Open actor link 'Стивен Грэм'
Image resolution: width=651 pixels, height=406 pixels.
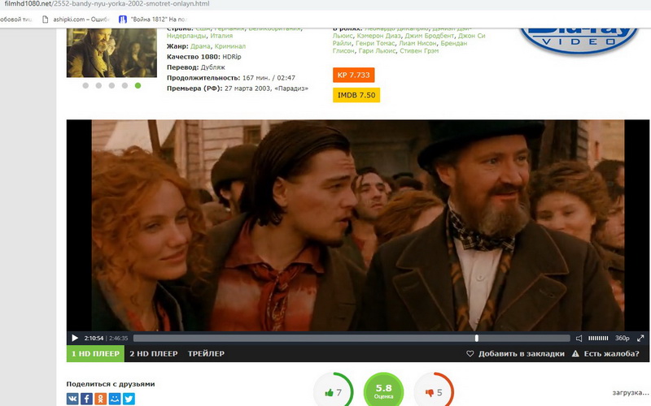(419, 50)
